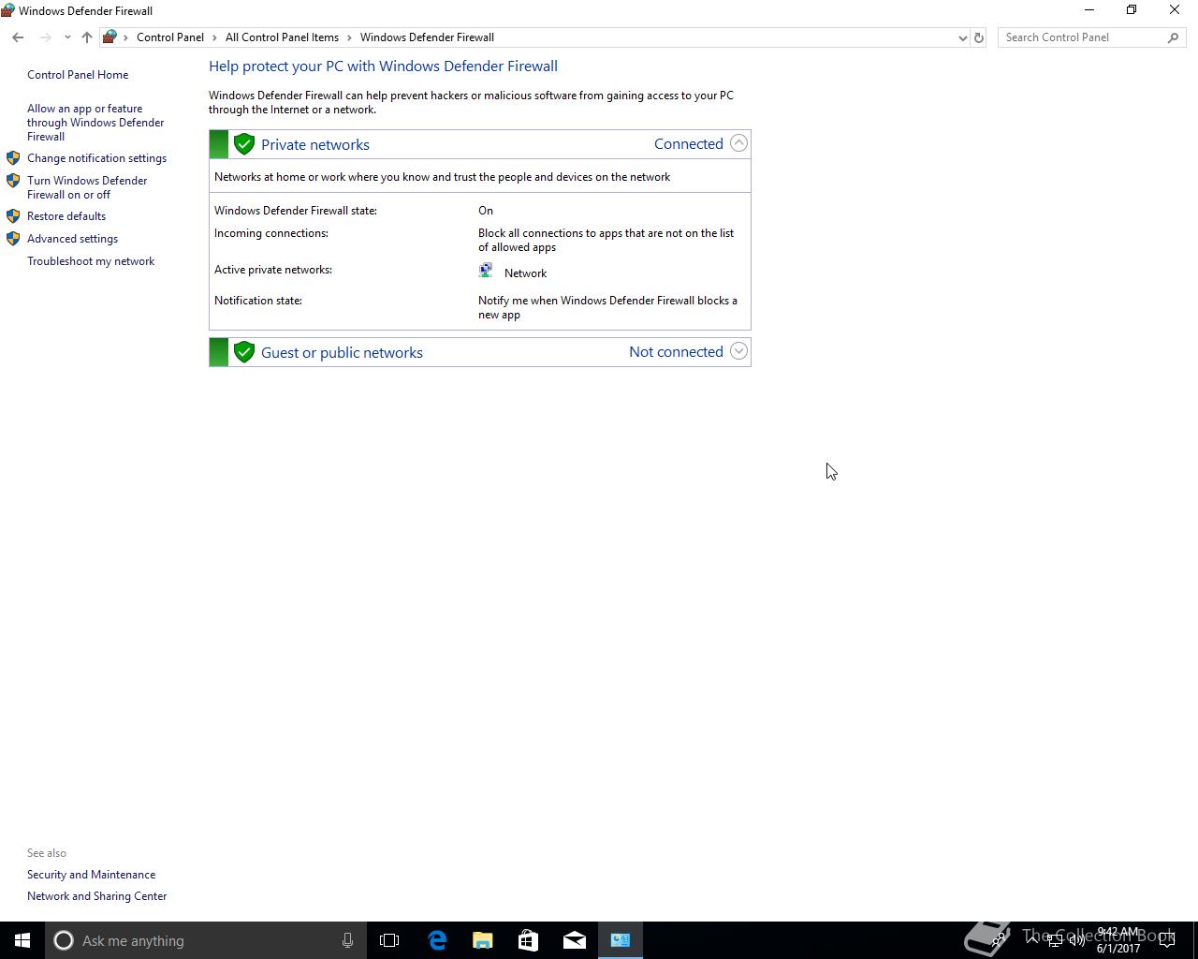Open Change notification settings

(96, 158)
